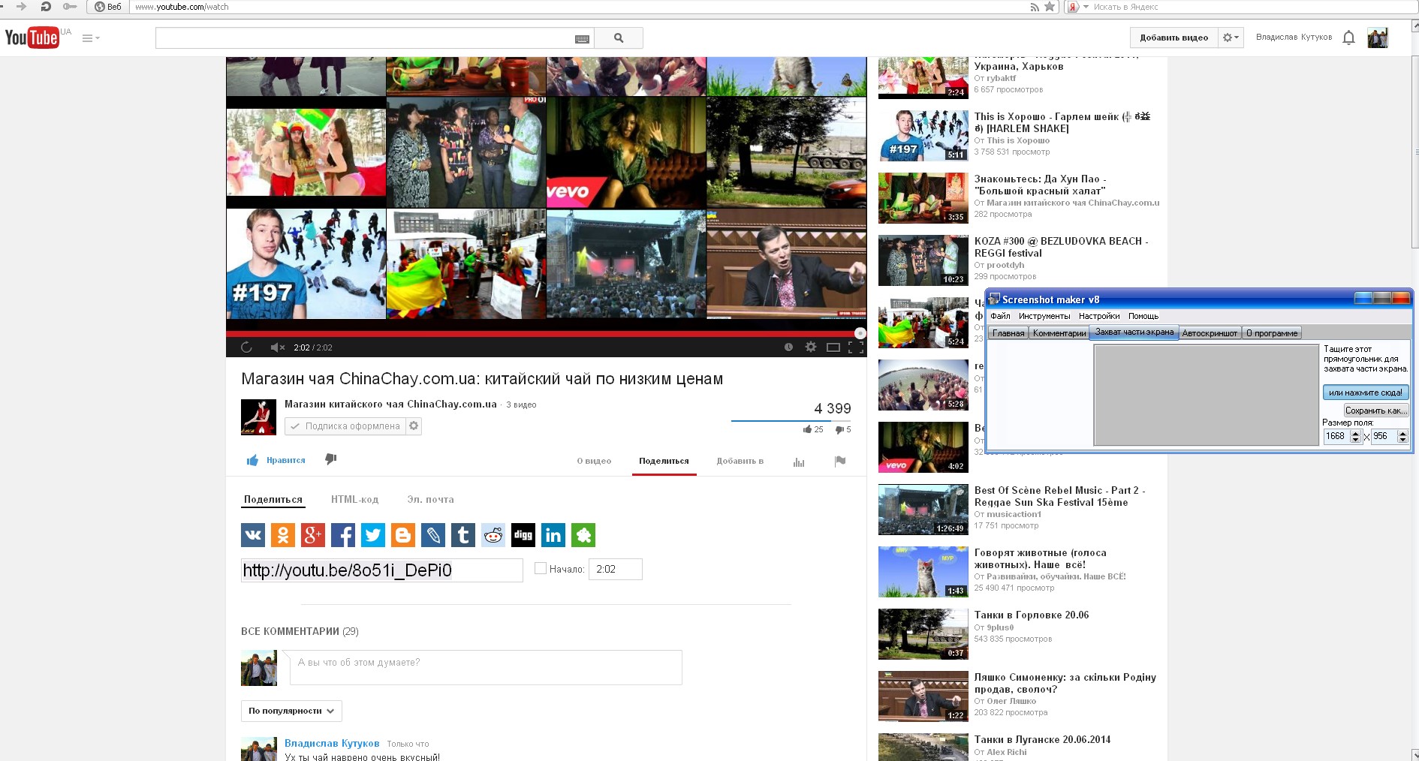Open 'Танки в Горловке 20.06' video link

1032,615
